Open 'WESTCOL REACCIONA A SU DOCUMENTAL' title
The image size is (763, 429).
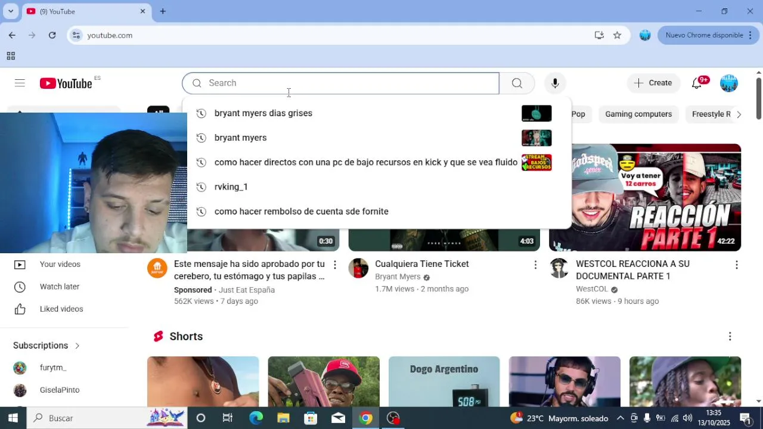coord(632,270)
